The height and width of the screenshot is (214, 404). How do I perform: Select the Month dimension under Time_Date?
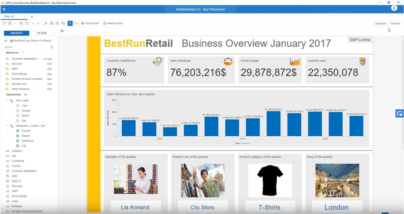point(25,116)
